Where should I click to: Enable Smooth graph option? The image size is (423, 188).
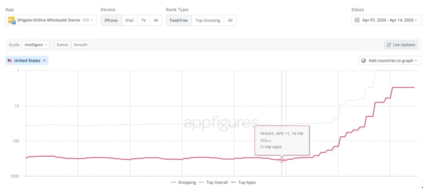[80, 45]
